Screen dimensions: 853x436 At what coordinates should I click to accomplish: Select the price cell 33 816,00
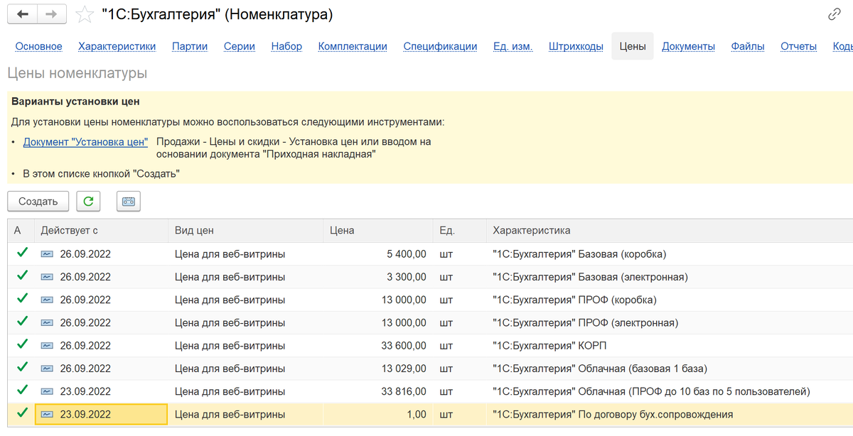377,391
